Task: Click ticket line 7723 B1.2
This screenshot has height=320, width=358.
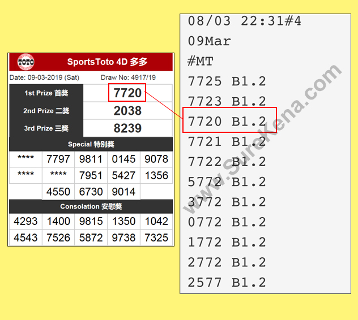Action: (x=227, y=101)
